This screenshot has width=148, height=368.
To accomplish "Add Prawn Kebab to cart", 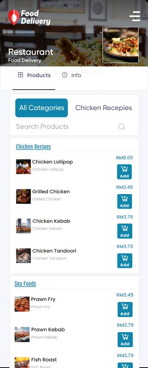I will pos(125,340).
